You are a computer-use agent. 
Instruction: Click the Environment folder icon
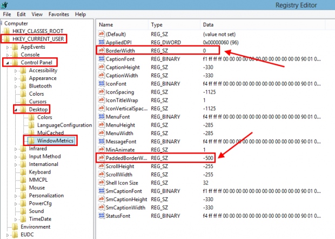coord(15,227)
